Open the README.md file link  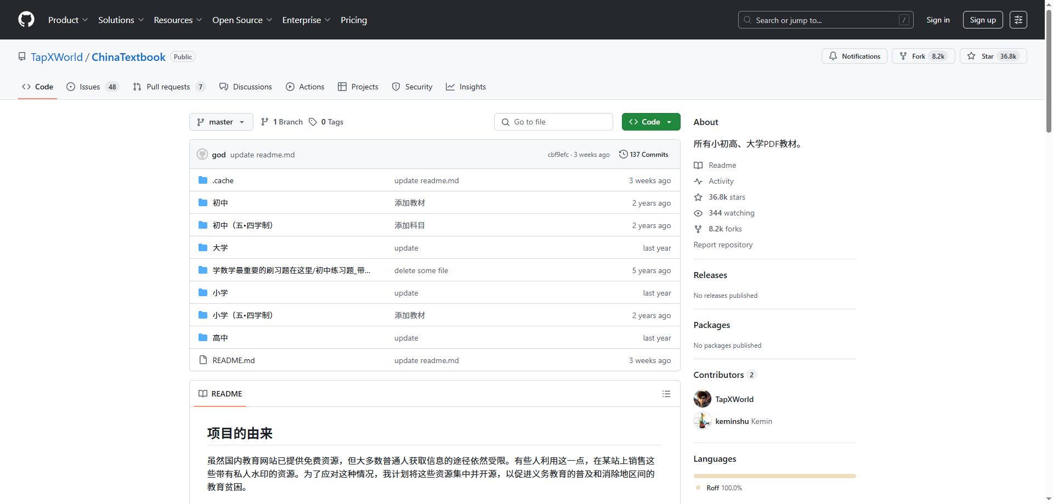point(234,360)
